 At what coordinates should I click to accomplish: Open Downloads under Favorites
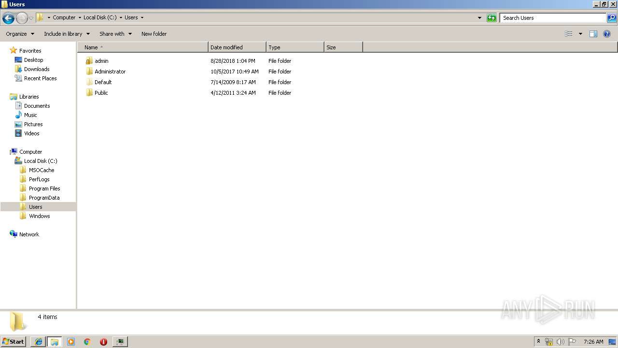(x=37, y=69)
